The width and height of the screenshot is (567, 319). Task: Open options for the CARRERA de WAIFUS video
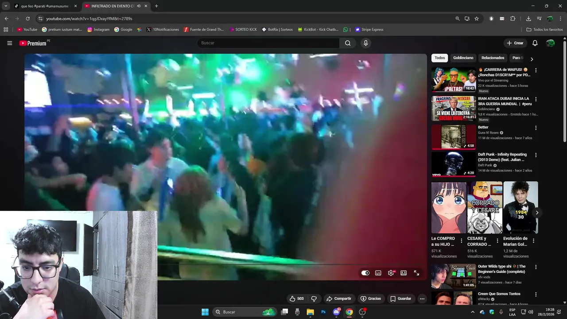[536, 70]
